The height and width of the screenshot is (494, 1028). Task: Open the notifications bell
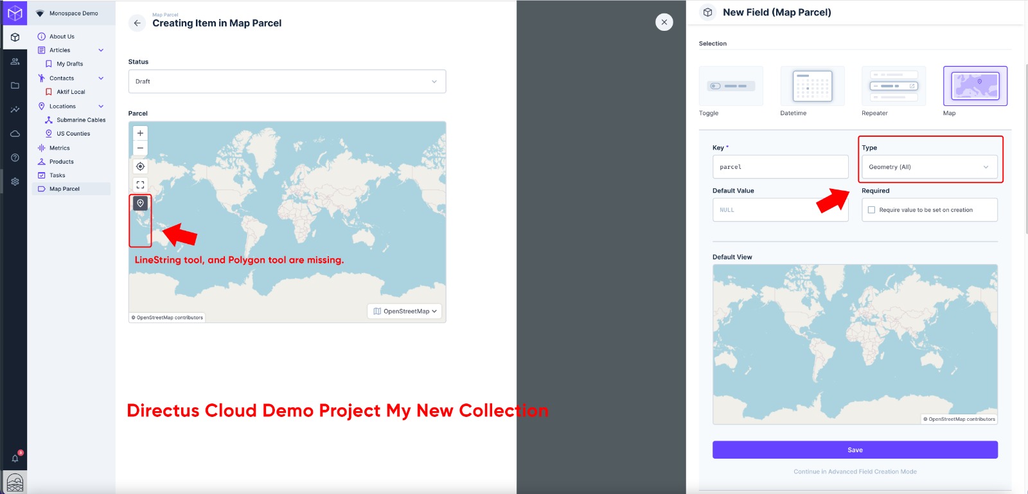15,458
